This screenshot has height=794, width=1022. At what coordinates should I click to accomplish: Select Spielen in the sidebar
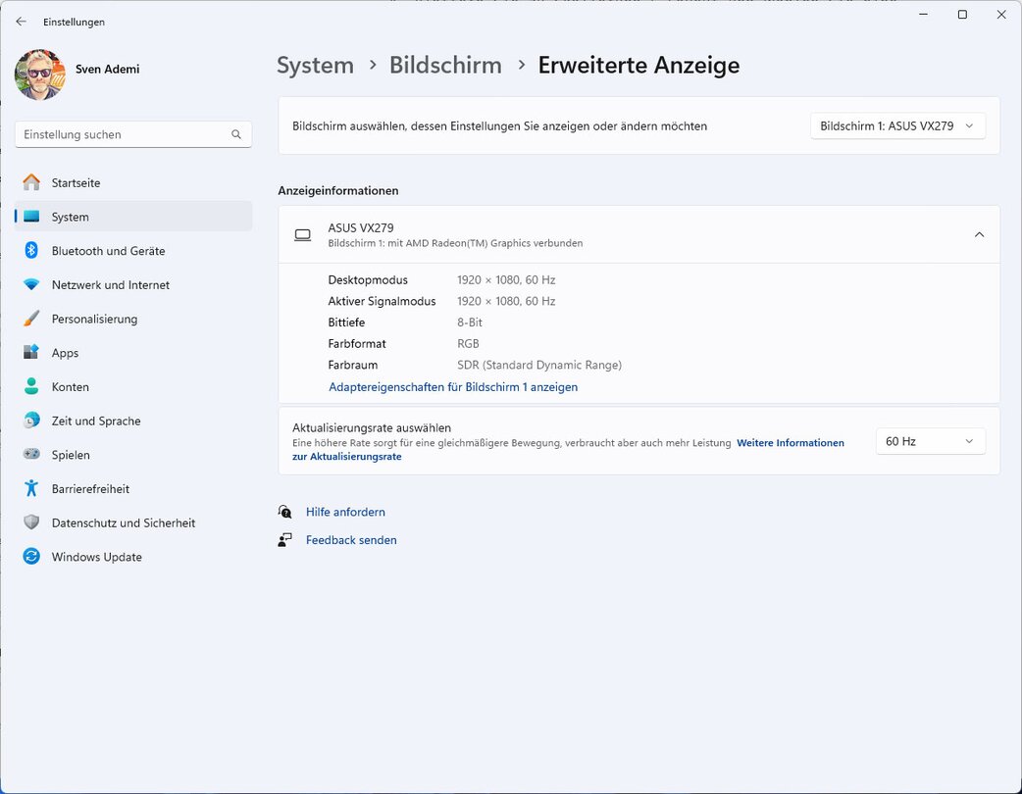(71, 455)
